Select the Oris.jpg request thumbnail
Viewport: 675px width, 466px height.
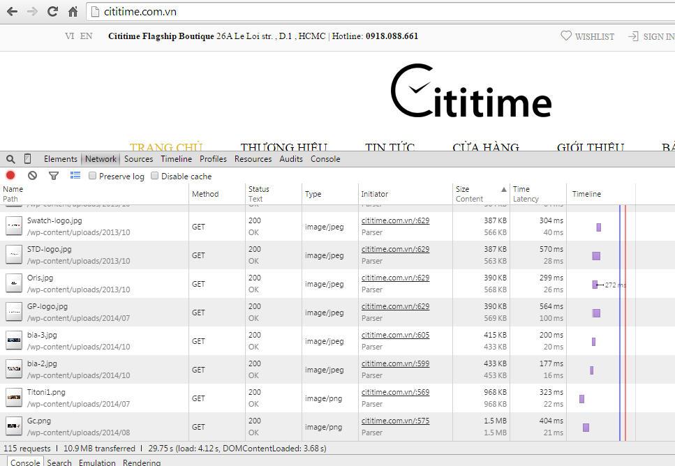(14, 283)
